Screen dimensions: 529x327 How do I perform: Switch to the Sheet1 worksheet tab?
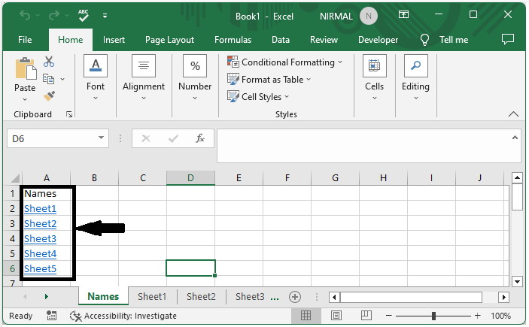152,297
